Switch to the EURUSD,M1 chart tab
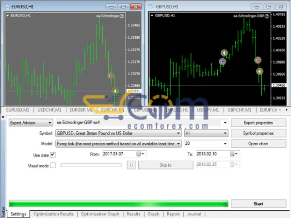 (17, 110)
